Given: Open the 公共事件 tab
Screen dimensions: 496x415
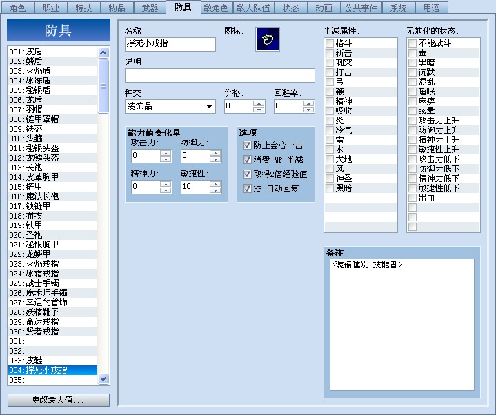Looking at the screenshot, I should point(361,8).
